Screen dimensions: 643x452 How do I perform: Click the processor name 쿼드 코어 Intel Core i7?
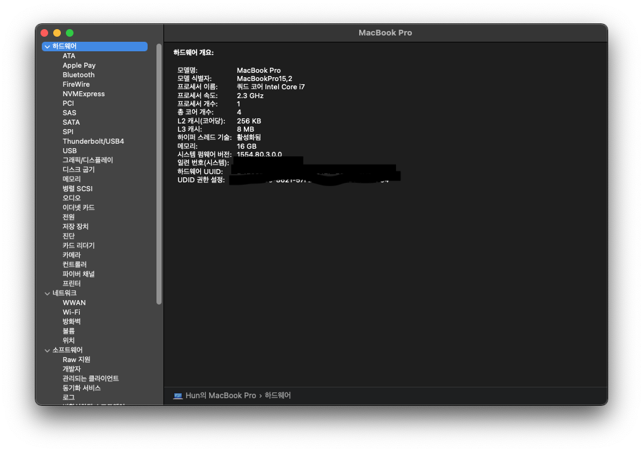[271, 87]
